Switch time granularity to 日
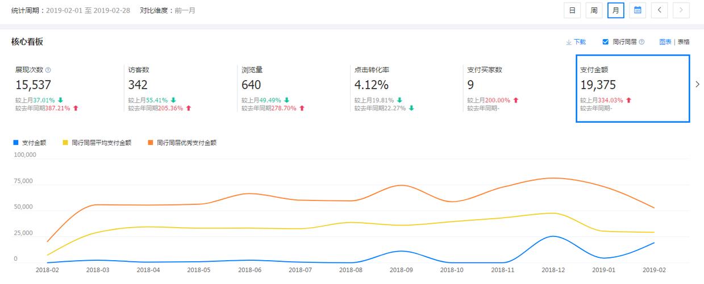Screen dimensions: 704x284 click(x=572, y=10)
